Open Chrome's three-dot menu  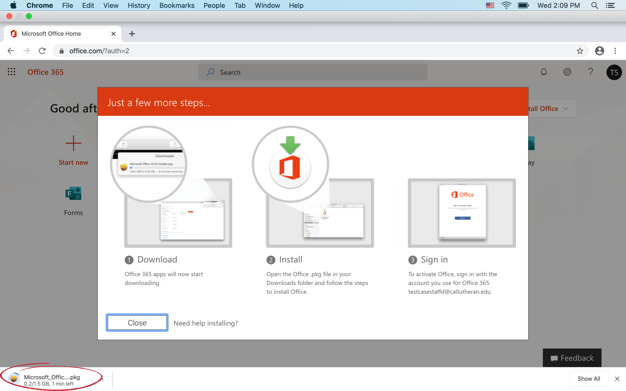coord(615,51)
